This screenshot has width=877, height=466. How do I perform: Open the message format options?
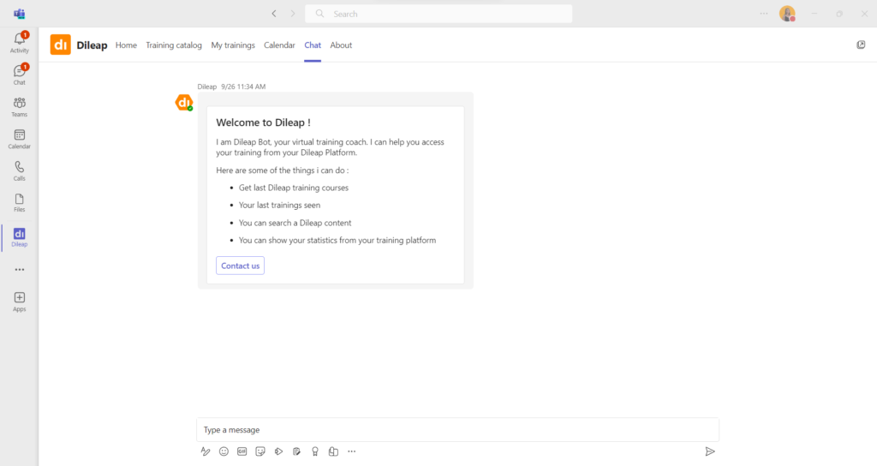click(206, 451)
